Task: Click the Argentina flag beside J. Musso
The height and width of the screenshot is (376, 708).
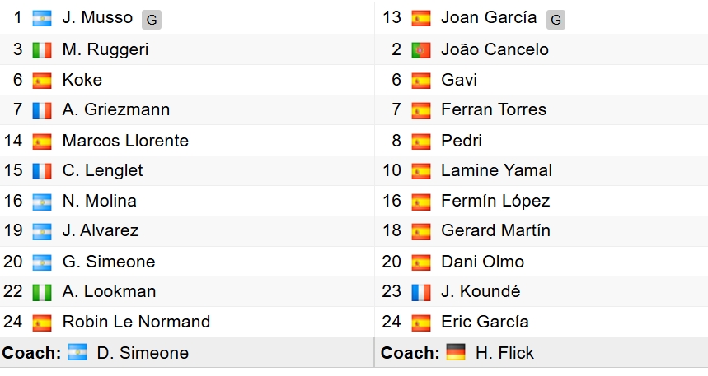Action: pos(42,18)
